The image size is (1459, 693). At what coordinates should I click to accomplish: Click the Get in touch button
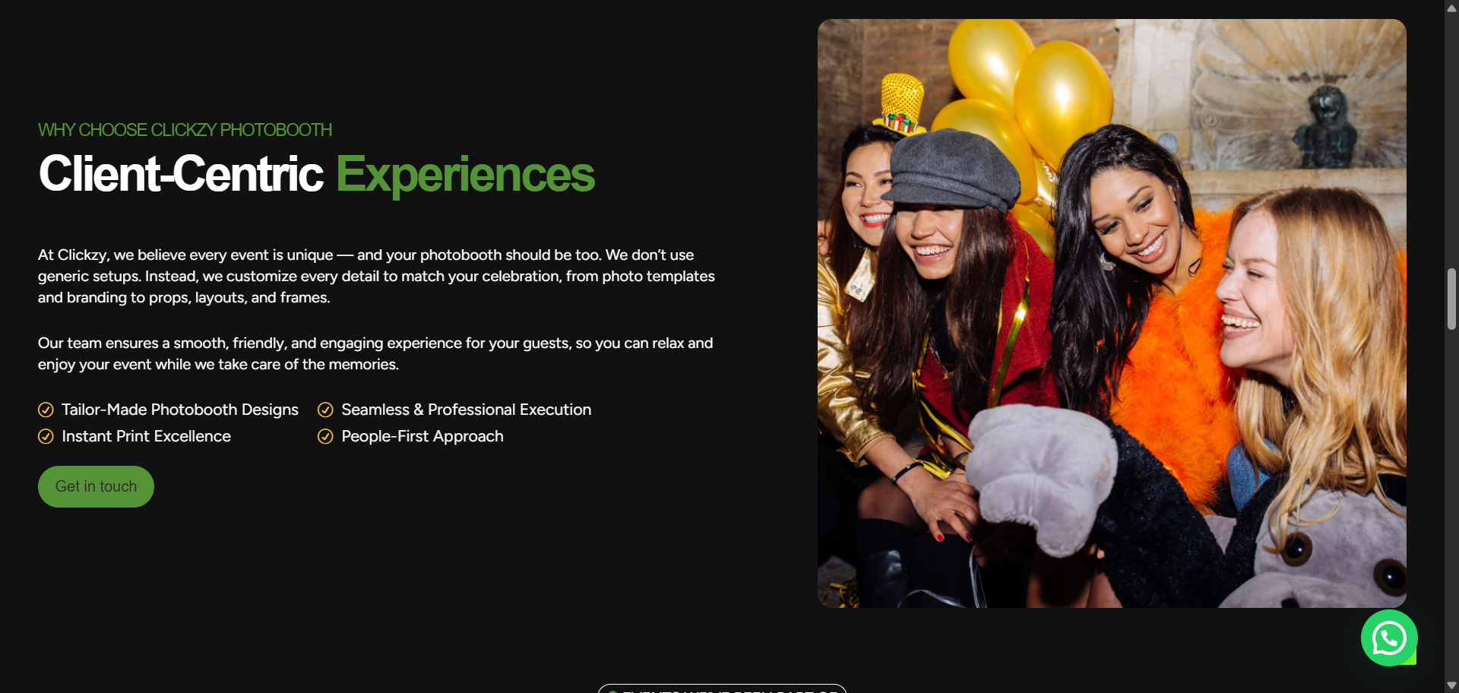(x=96, y=486)
